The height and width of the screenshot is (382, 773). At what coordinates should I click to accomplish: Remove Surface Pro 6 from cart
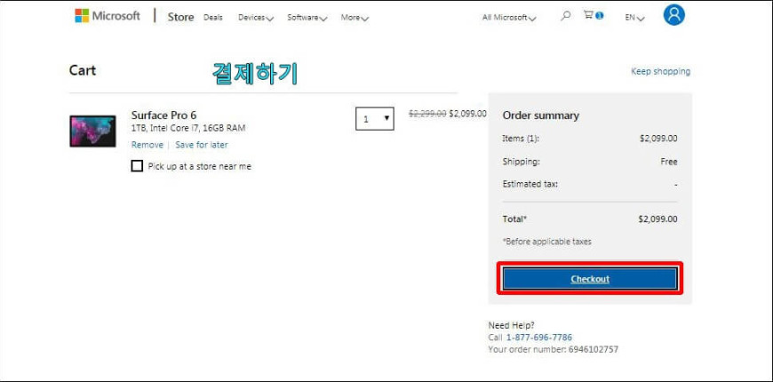(147, 145)
